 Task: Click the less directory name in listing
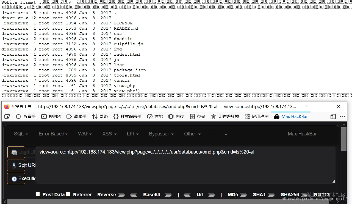click(119, 65)
